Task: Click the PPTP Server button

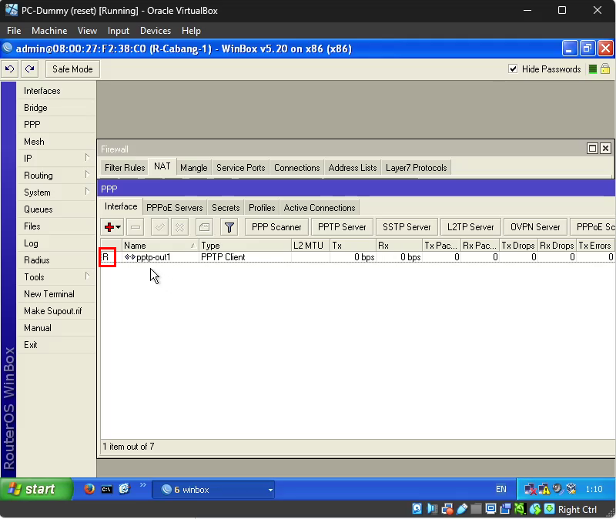Action: pyautogui.click(x=342, y=227)
